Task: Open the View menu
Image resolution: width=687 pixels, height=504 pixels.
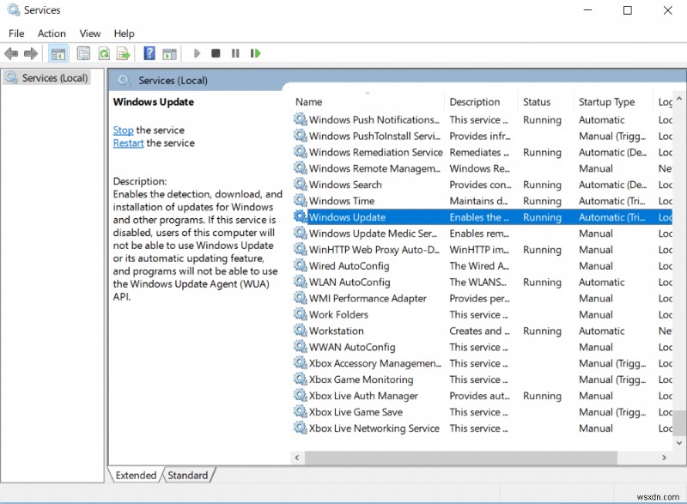Action: 89,33
